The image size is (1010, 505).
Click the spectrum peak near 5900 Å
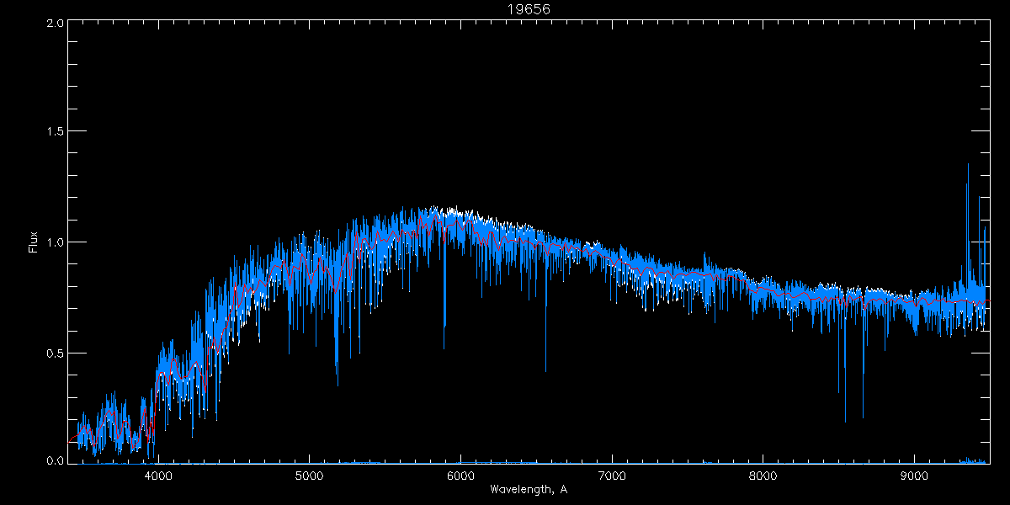pyautogui.click(x=453, y=210)
